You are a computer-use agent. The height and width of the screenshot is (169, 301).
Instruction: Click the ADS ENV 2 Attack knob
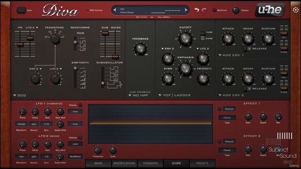[x=228, y=78]
